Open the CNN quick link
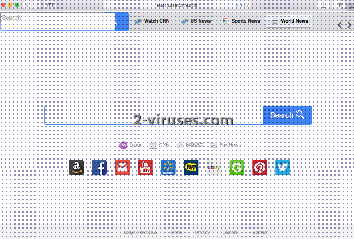Screen dimensions: 354x239 point(159,145)
